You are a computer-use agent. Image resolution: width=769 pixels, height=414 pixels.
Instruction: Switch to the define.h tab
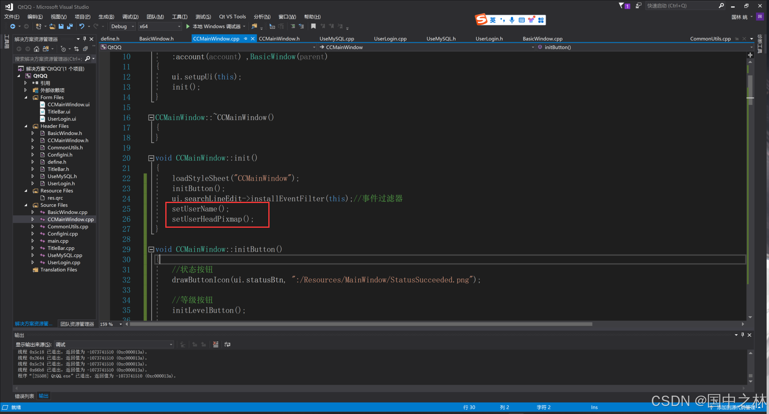point(110,39)
